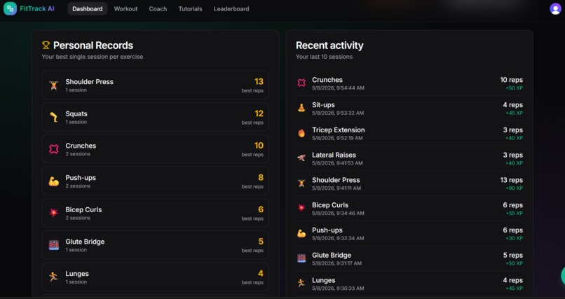Click the Personal Records heading
Viewport: 565px width, 299px height.
[x=93, y=46]
